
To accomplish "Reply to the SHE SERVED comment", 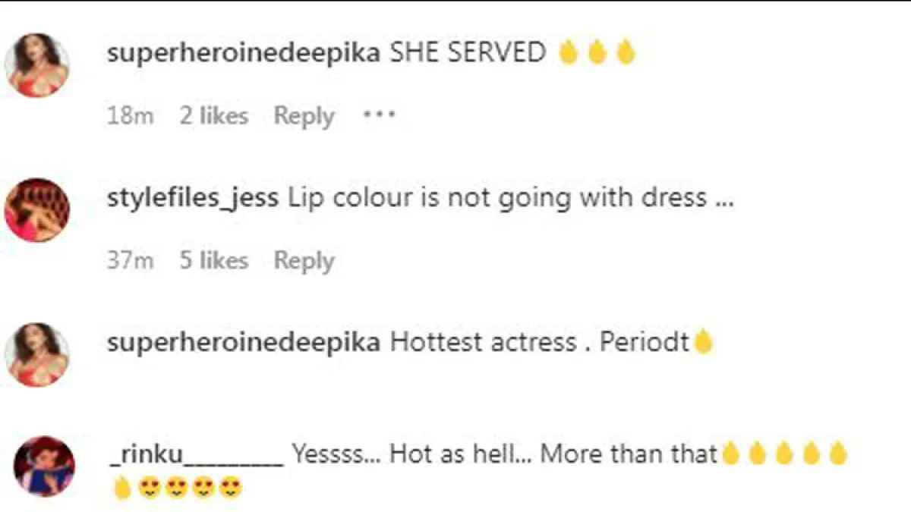I will (x=304, y=116).
